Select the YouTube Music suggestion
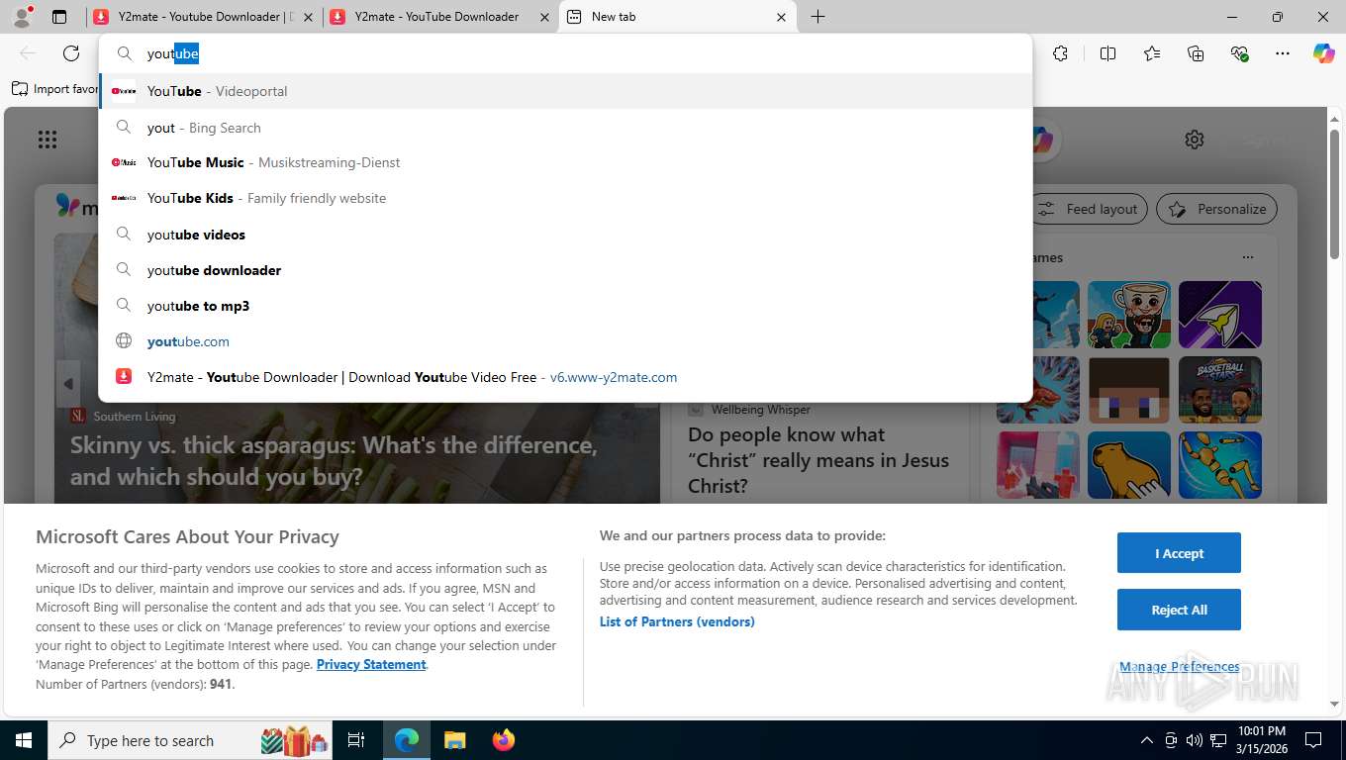The image size is (1346, 760). 565,162
